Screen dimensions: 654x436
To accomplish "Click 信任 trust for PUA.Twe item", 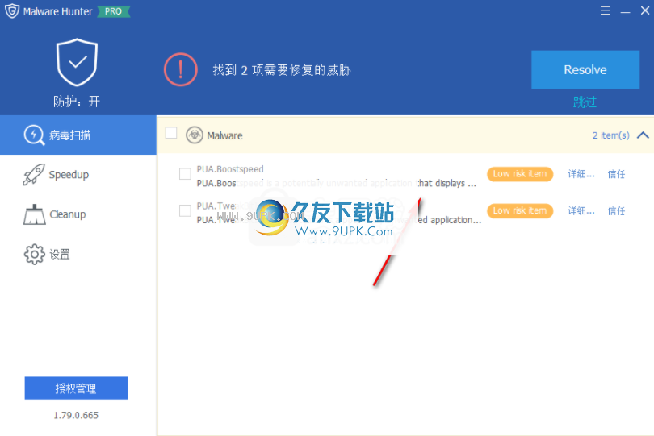I will 616,210.
